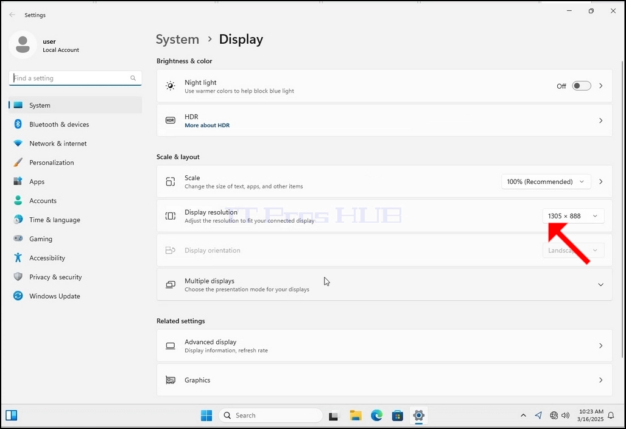Screen dimensions: 626x429
Task: Open Microsoft Store from taskbar
Action: click(398, 416)
